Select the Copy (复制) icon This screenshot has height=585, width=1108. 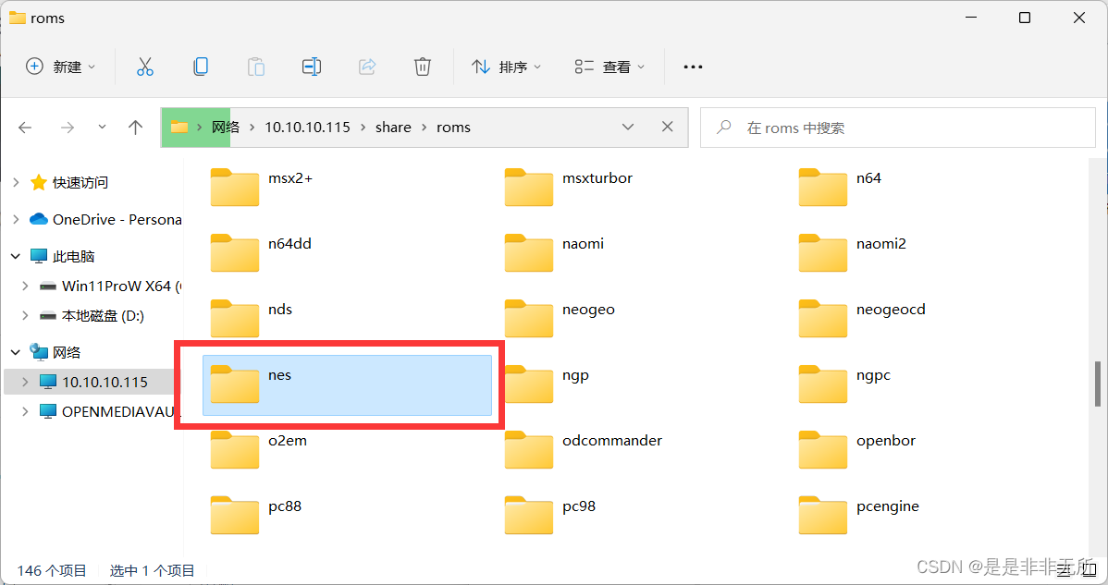click(200, 66)
